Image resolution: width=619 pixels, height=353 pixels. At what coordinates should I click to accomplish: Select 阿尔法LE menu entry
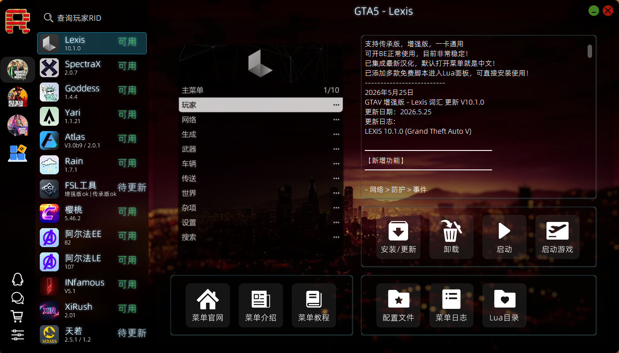click(x=92, y=262)
